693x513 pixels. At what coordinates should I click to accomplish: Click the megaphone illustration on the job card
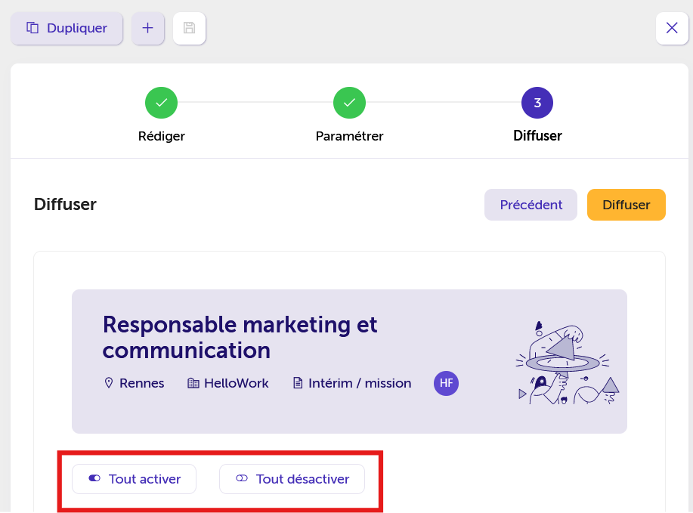coord(567,363)
